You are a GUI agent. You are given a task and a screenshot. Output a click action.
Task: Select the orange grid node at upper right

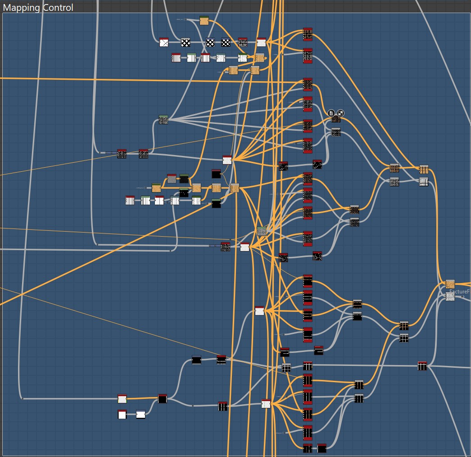[424, 169]
